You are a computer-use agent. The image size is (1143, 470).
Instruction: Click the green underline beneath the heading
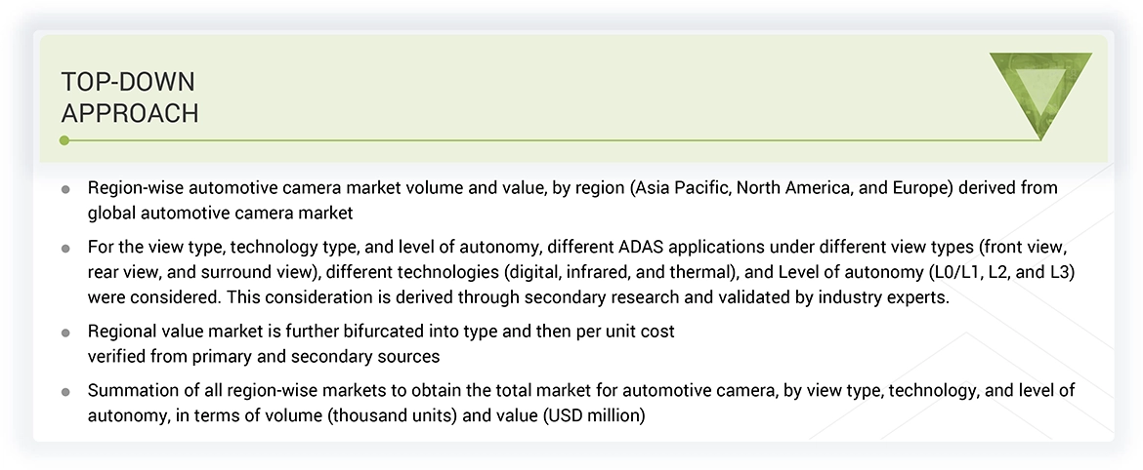point(547,140)
